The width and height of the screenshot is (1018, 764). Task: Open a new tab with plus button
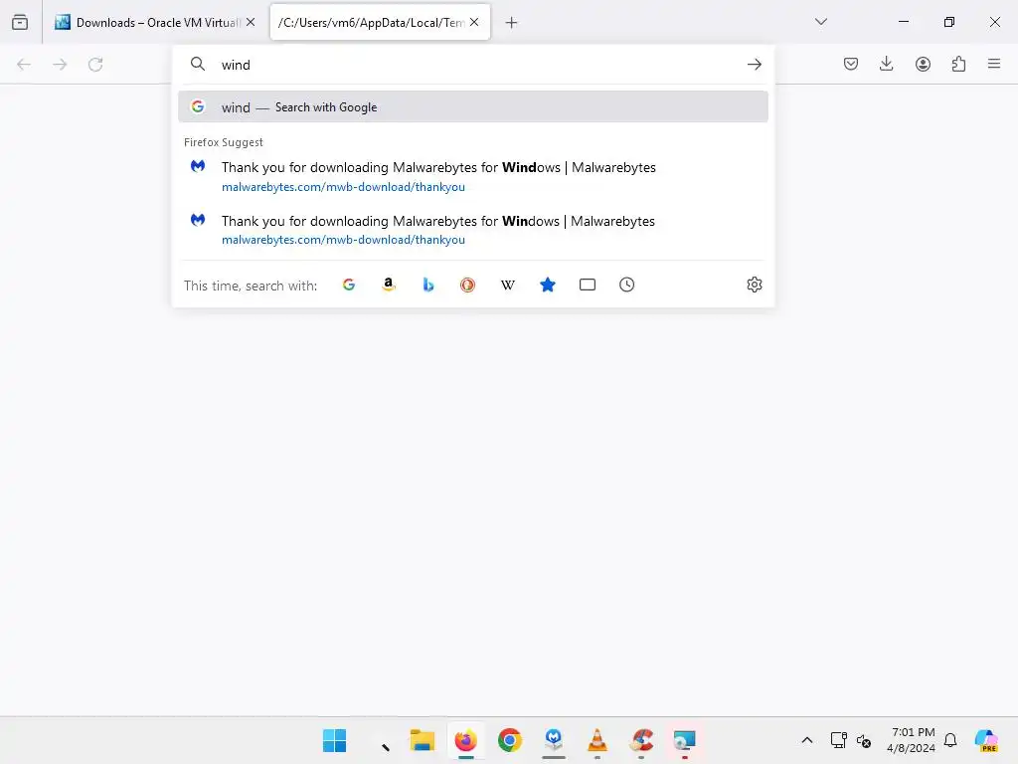click(512, 23)
